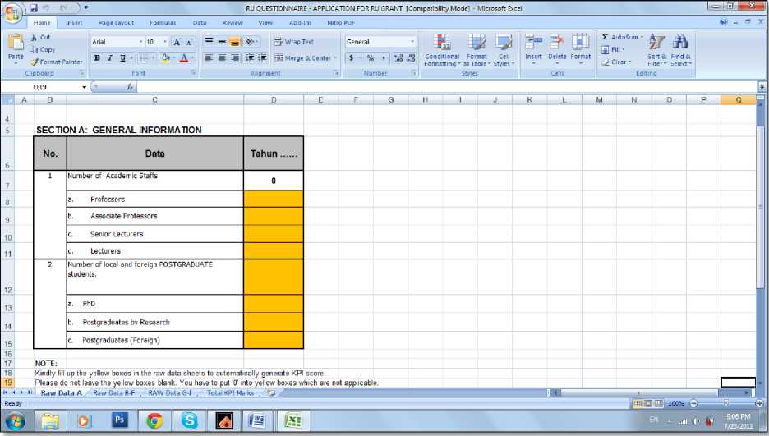Toggle Bold formatting
Image resolution: width=769 pixels, height=436 pixels.
(x=97, y=58)
